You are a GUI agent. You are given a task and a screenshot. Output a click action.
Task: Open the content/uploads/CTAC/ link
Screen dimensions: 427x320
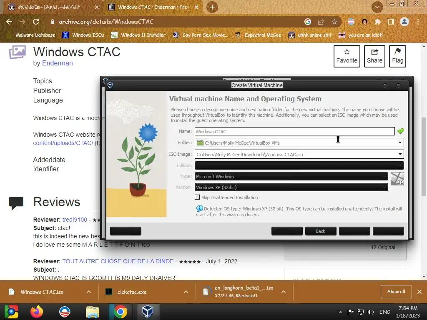pyautogui.click(x=63, y=143)
